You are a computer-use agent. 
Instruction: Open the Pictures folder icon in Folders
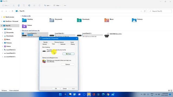(134, 20)
